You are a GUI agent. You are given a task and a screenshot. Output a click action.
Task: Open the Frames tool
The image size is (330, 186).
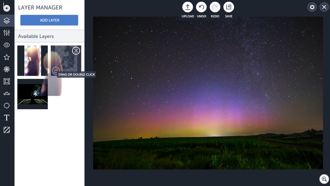[7, 81]
